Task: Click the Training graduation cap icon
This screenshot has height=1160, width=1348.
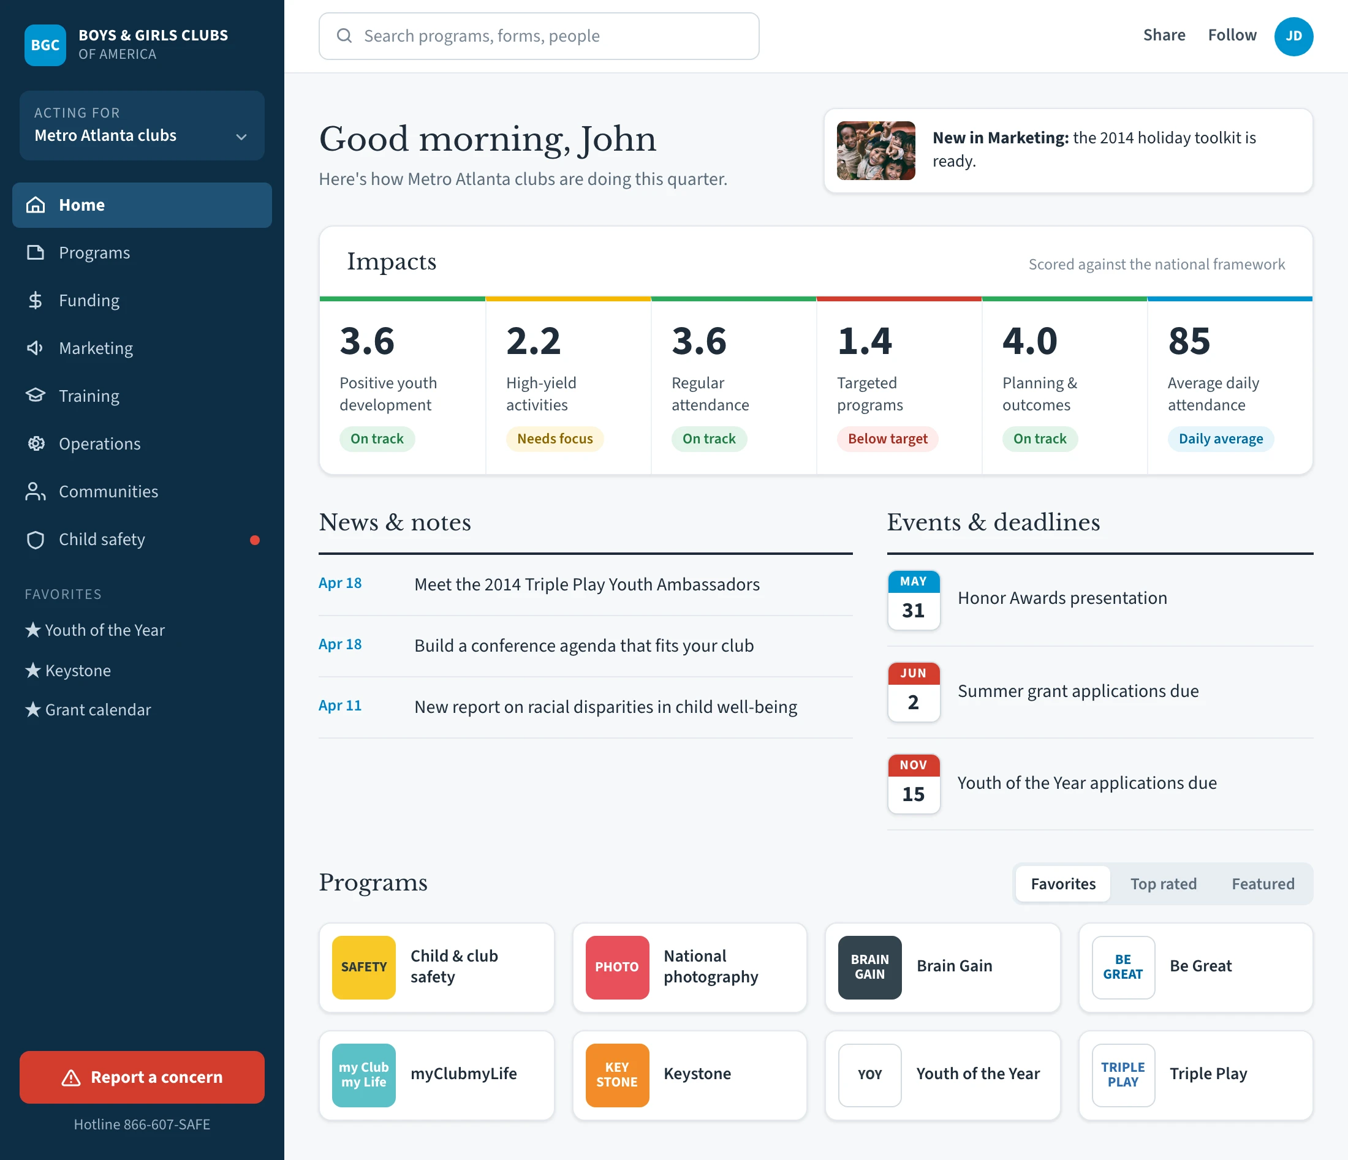Action: tap(36, 395)
